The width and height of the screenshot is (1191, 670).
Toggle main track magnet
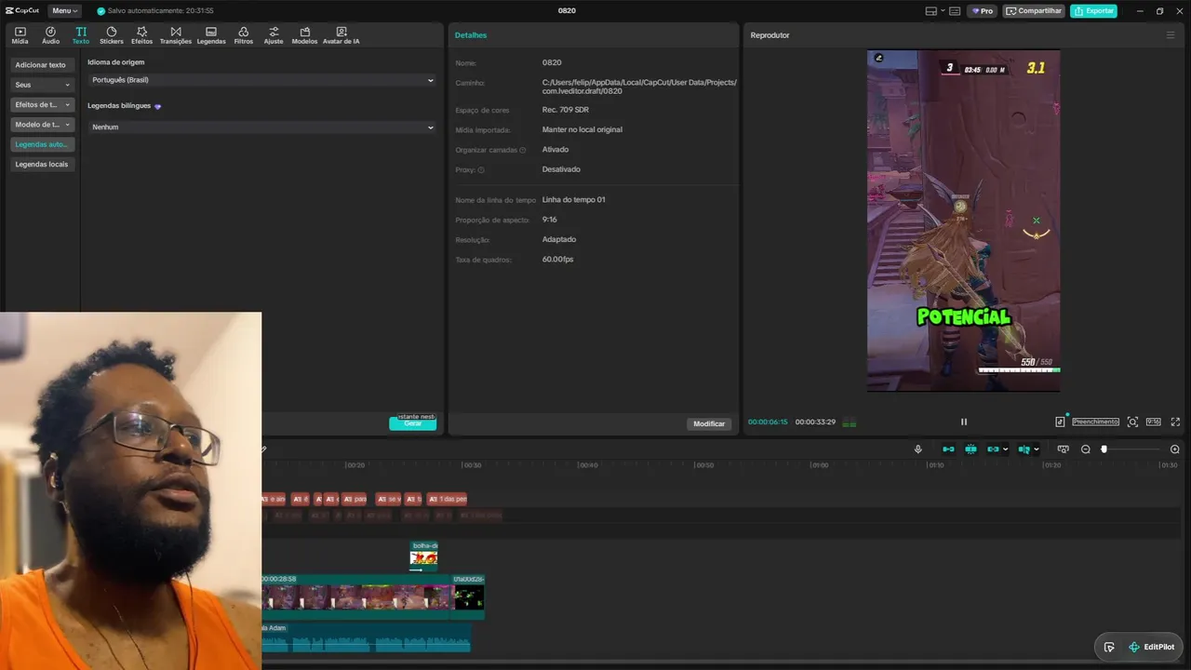(x=948, y=449)
